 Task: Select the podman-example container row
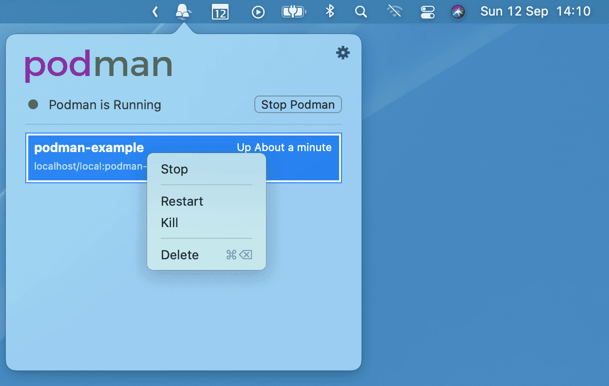184,158
